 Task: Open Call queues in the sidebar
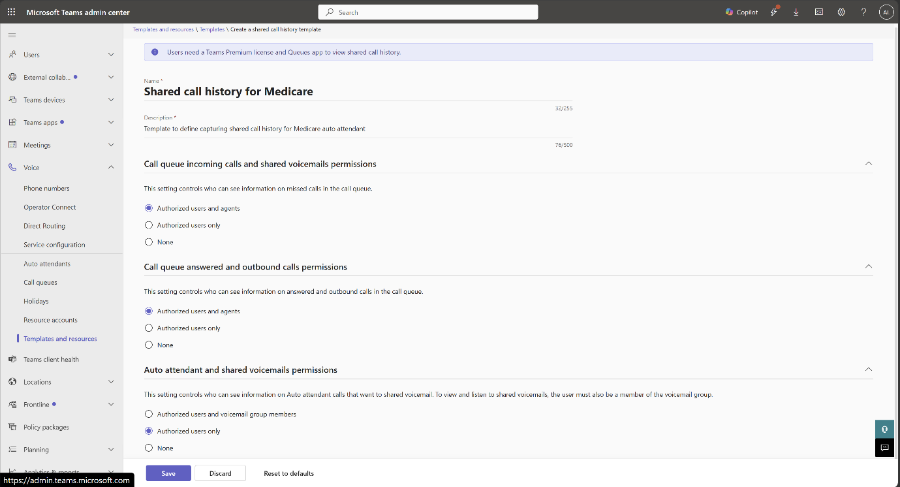(x=40, y=283)
